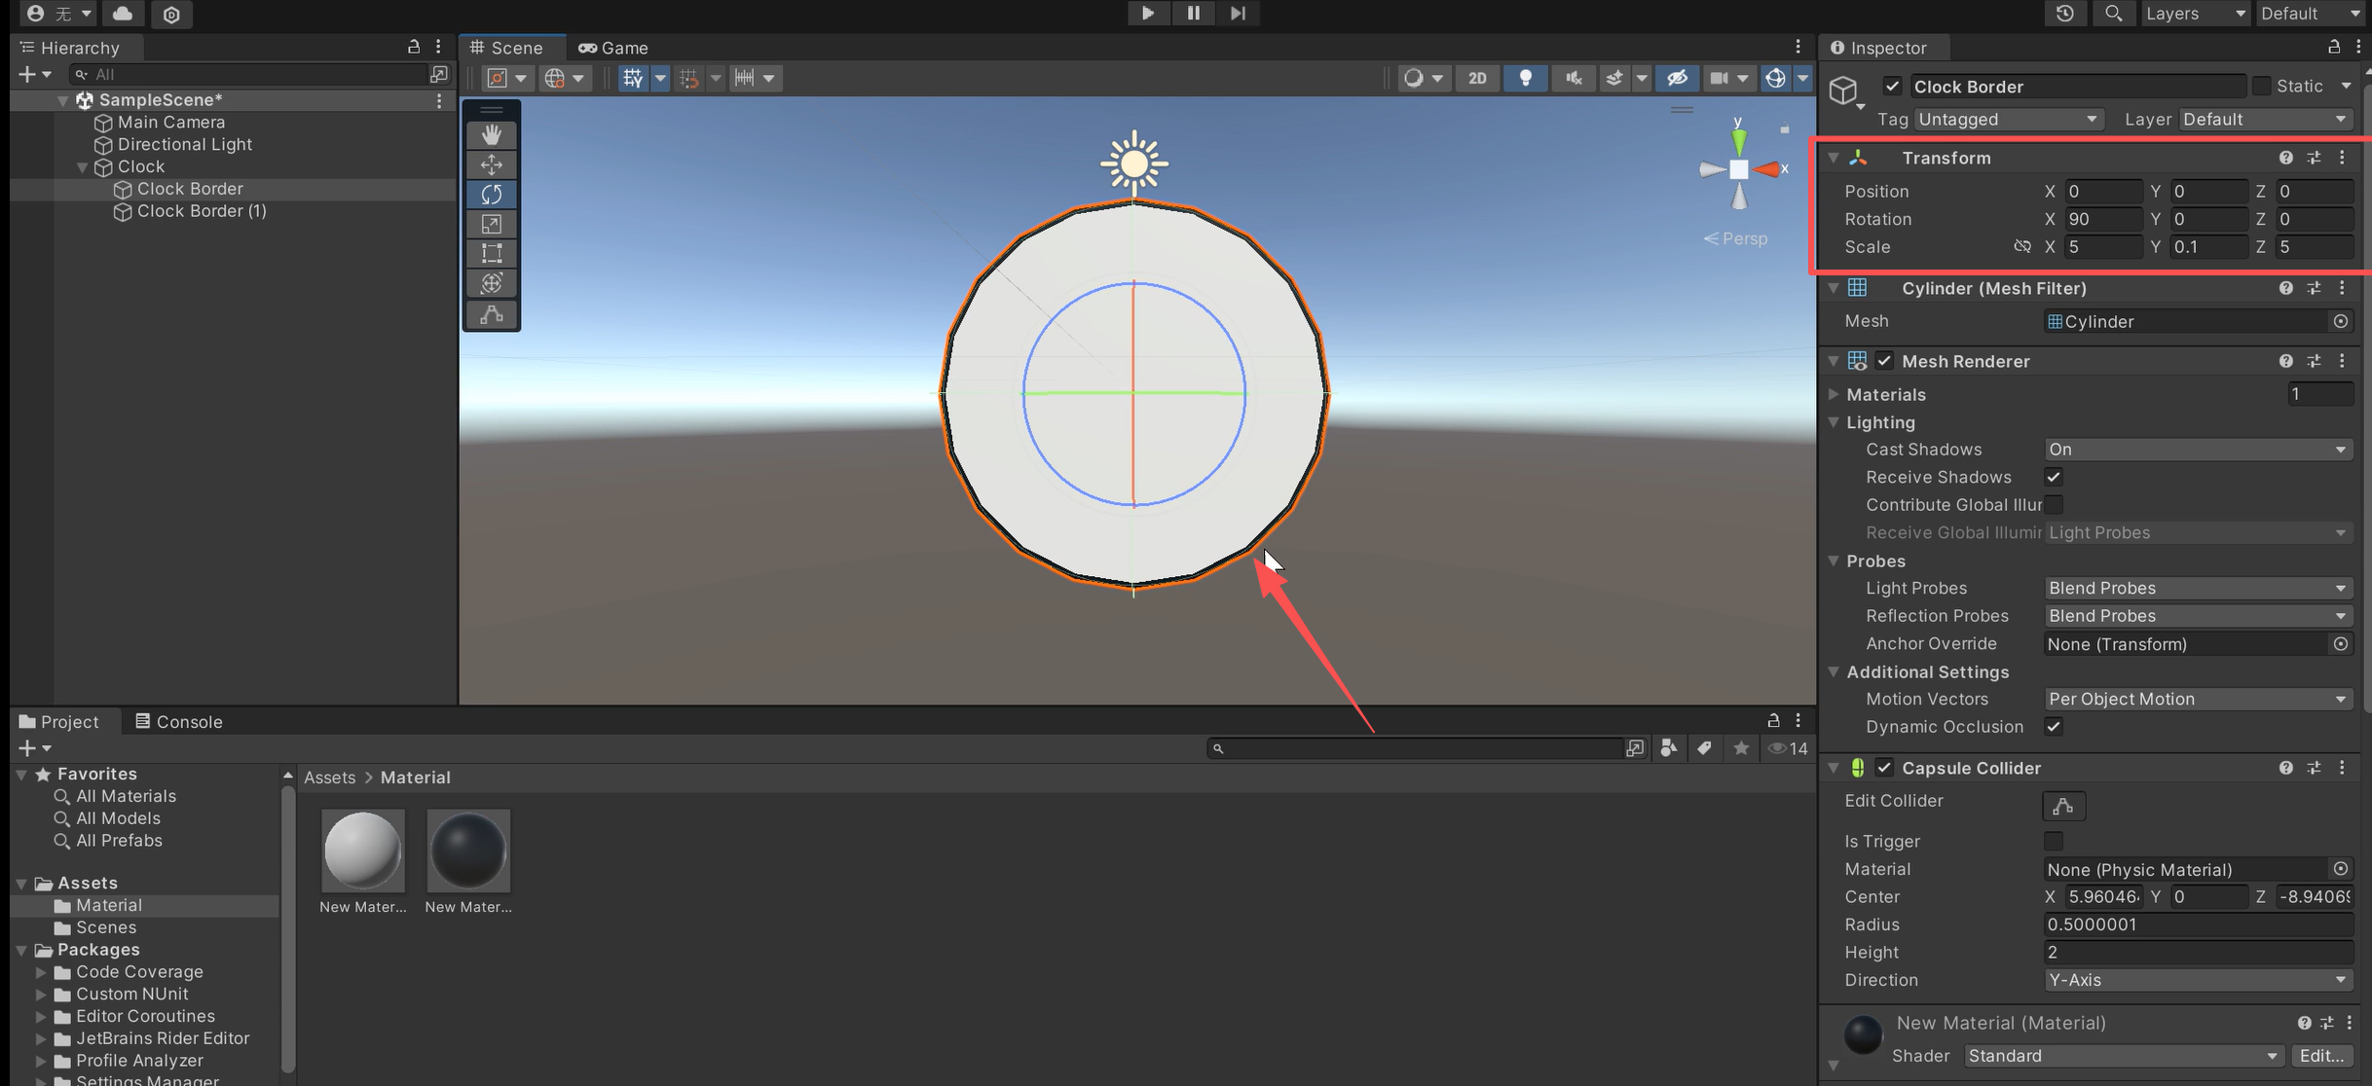Select the Hierarchy tab
2372x1086 pixels.
[x=70, y=48]
